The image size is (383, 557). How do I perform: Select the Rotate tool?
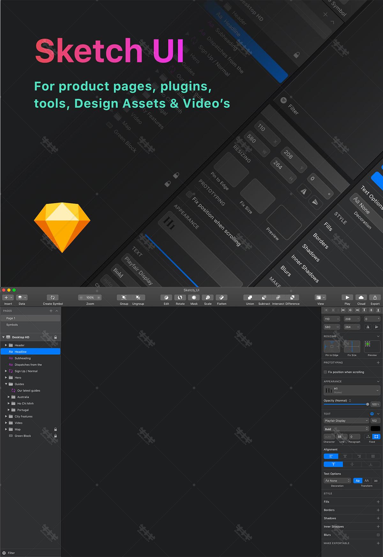(x=180, y=297)
